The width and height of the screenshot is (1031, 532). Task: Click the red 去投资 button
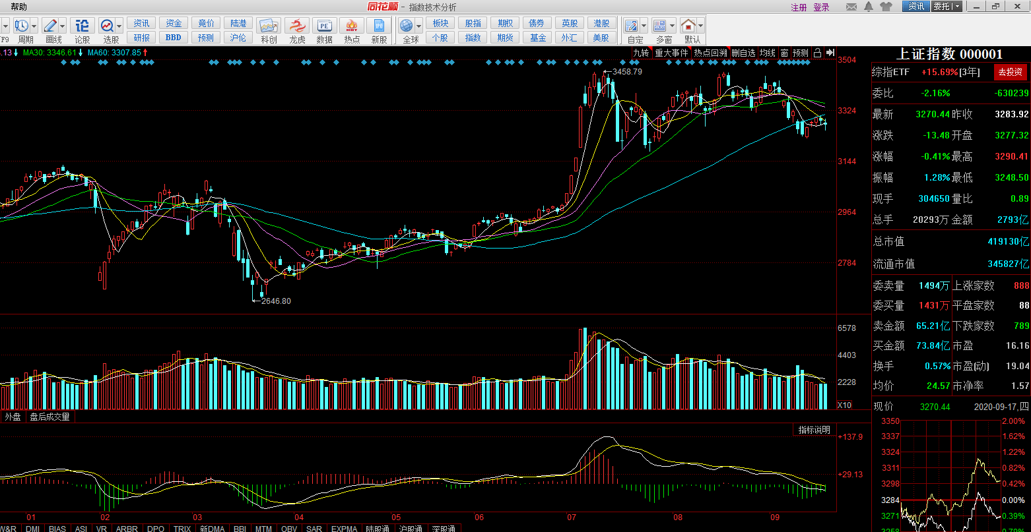coord(1010,72)
